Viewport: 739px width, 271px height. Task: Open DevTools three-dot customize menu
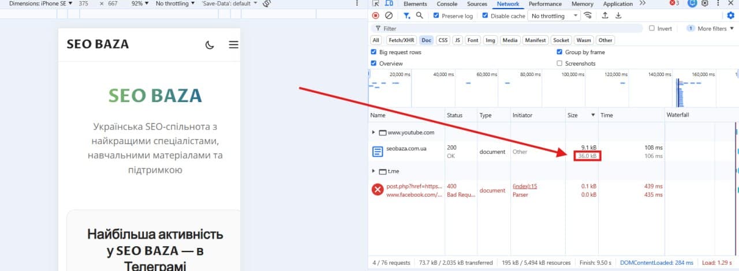click(x=718, y=3)
